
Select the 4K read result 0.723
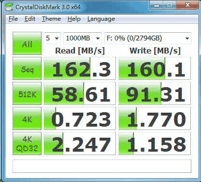pyautogui.click(x=80, y=118)
